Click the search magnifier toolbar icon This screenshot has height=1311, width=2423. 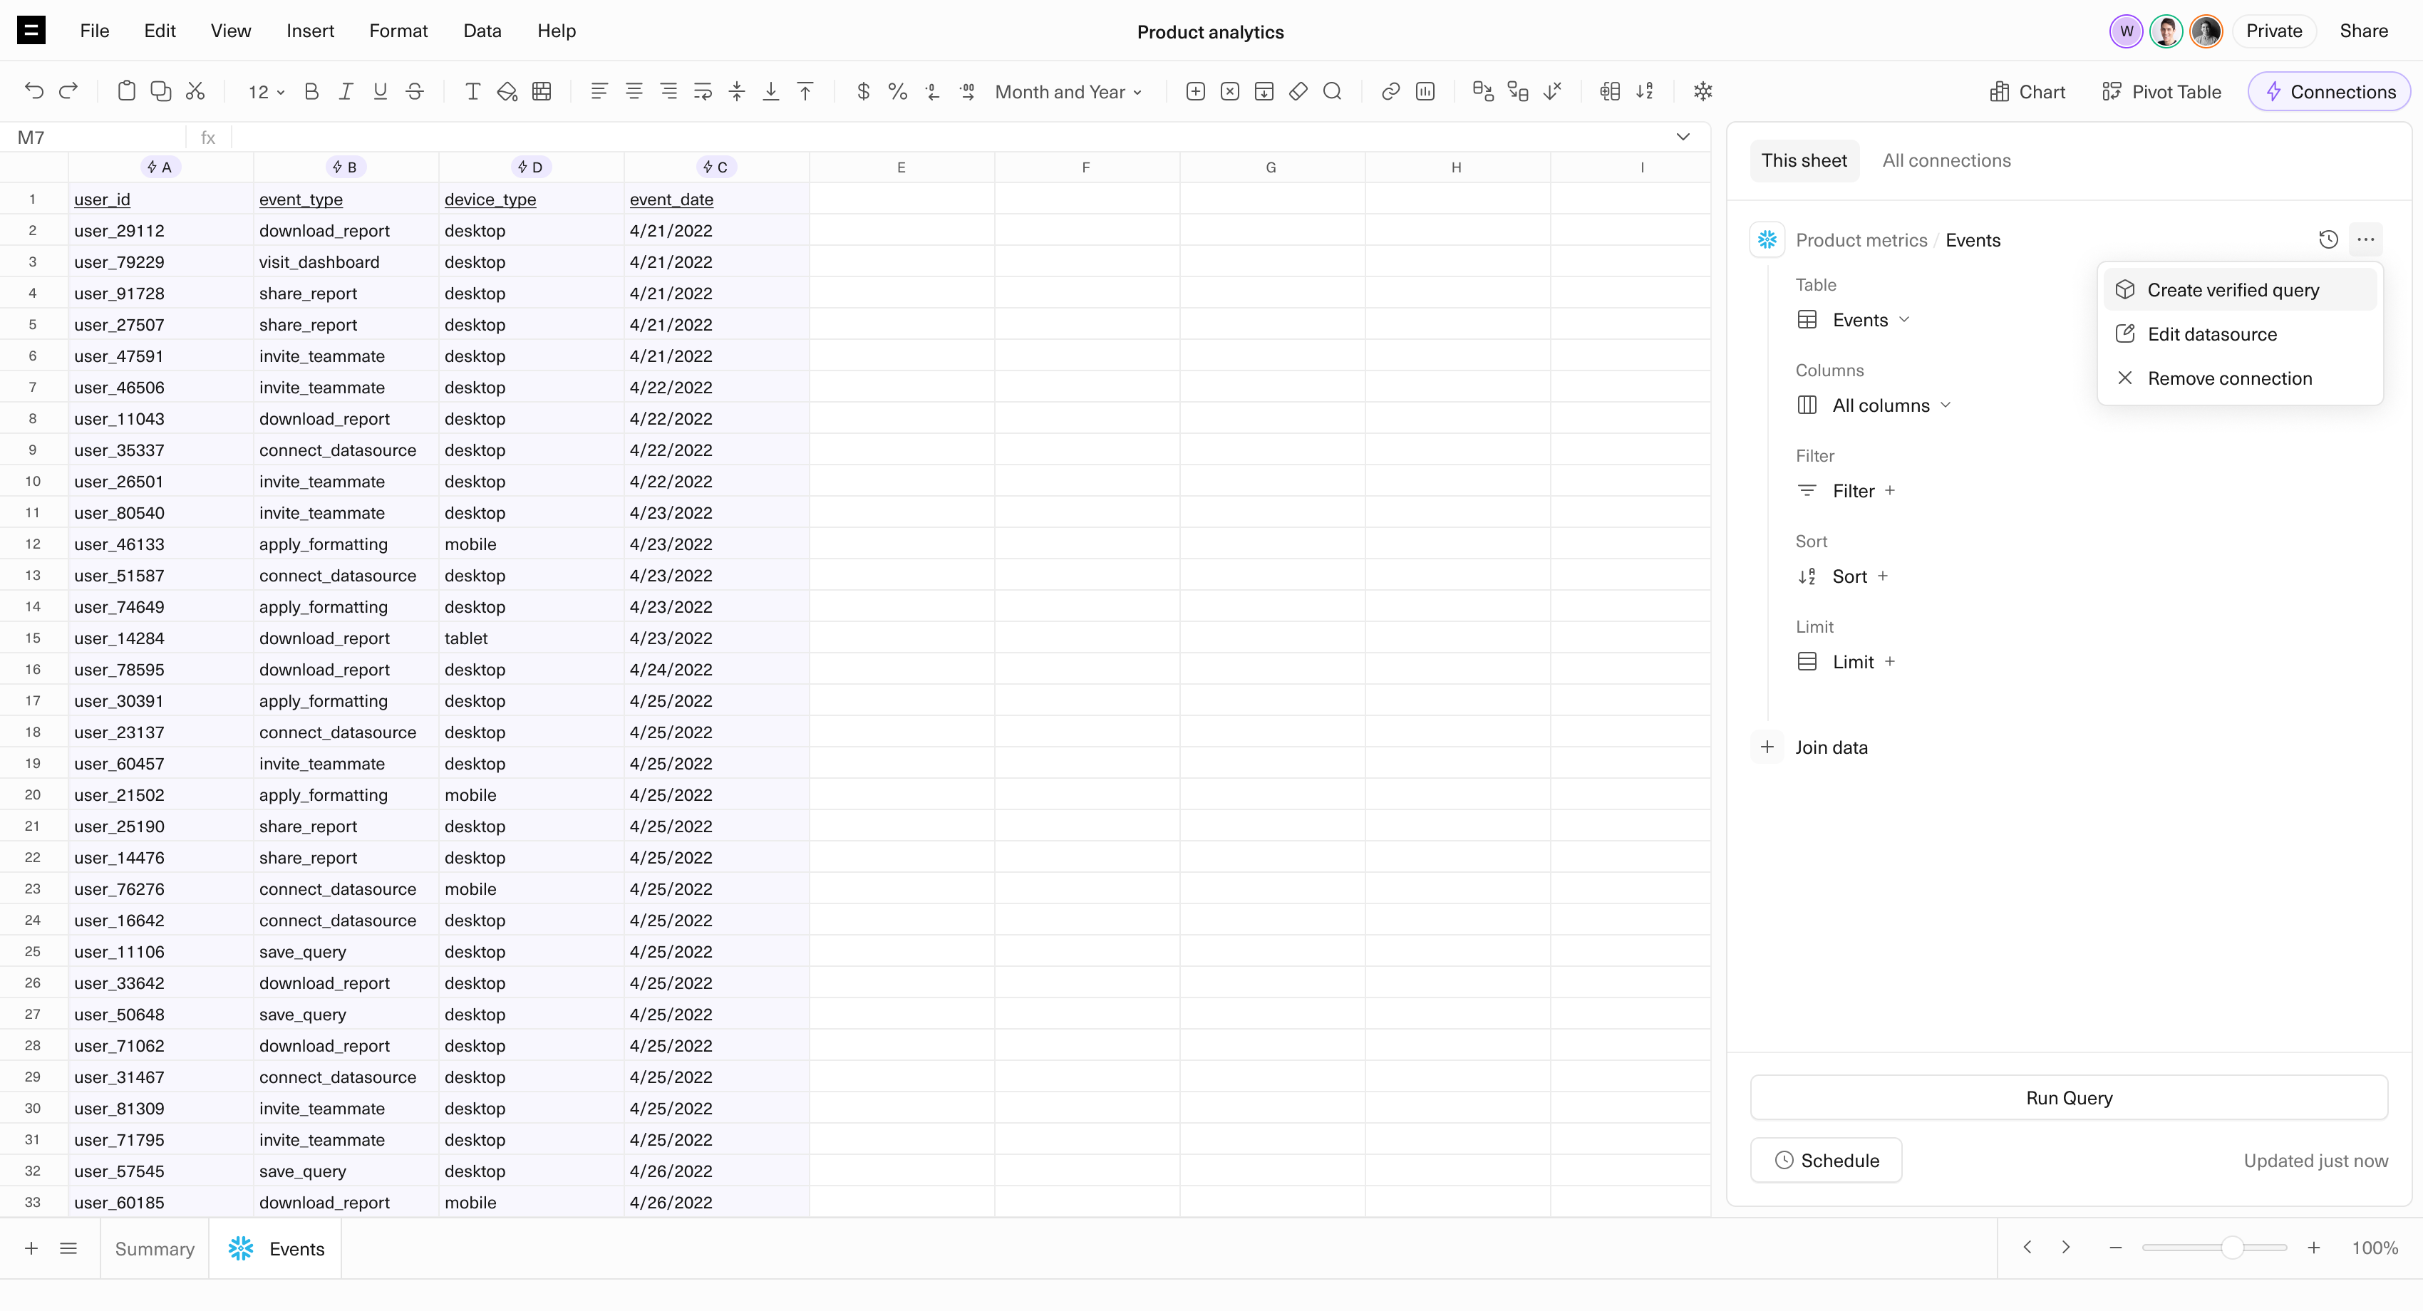coord(1332,91)
